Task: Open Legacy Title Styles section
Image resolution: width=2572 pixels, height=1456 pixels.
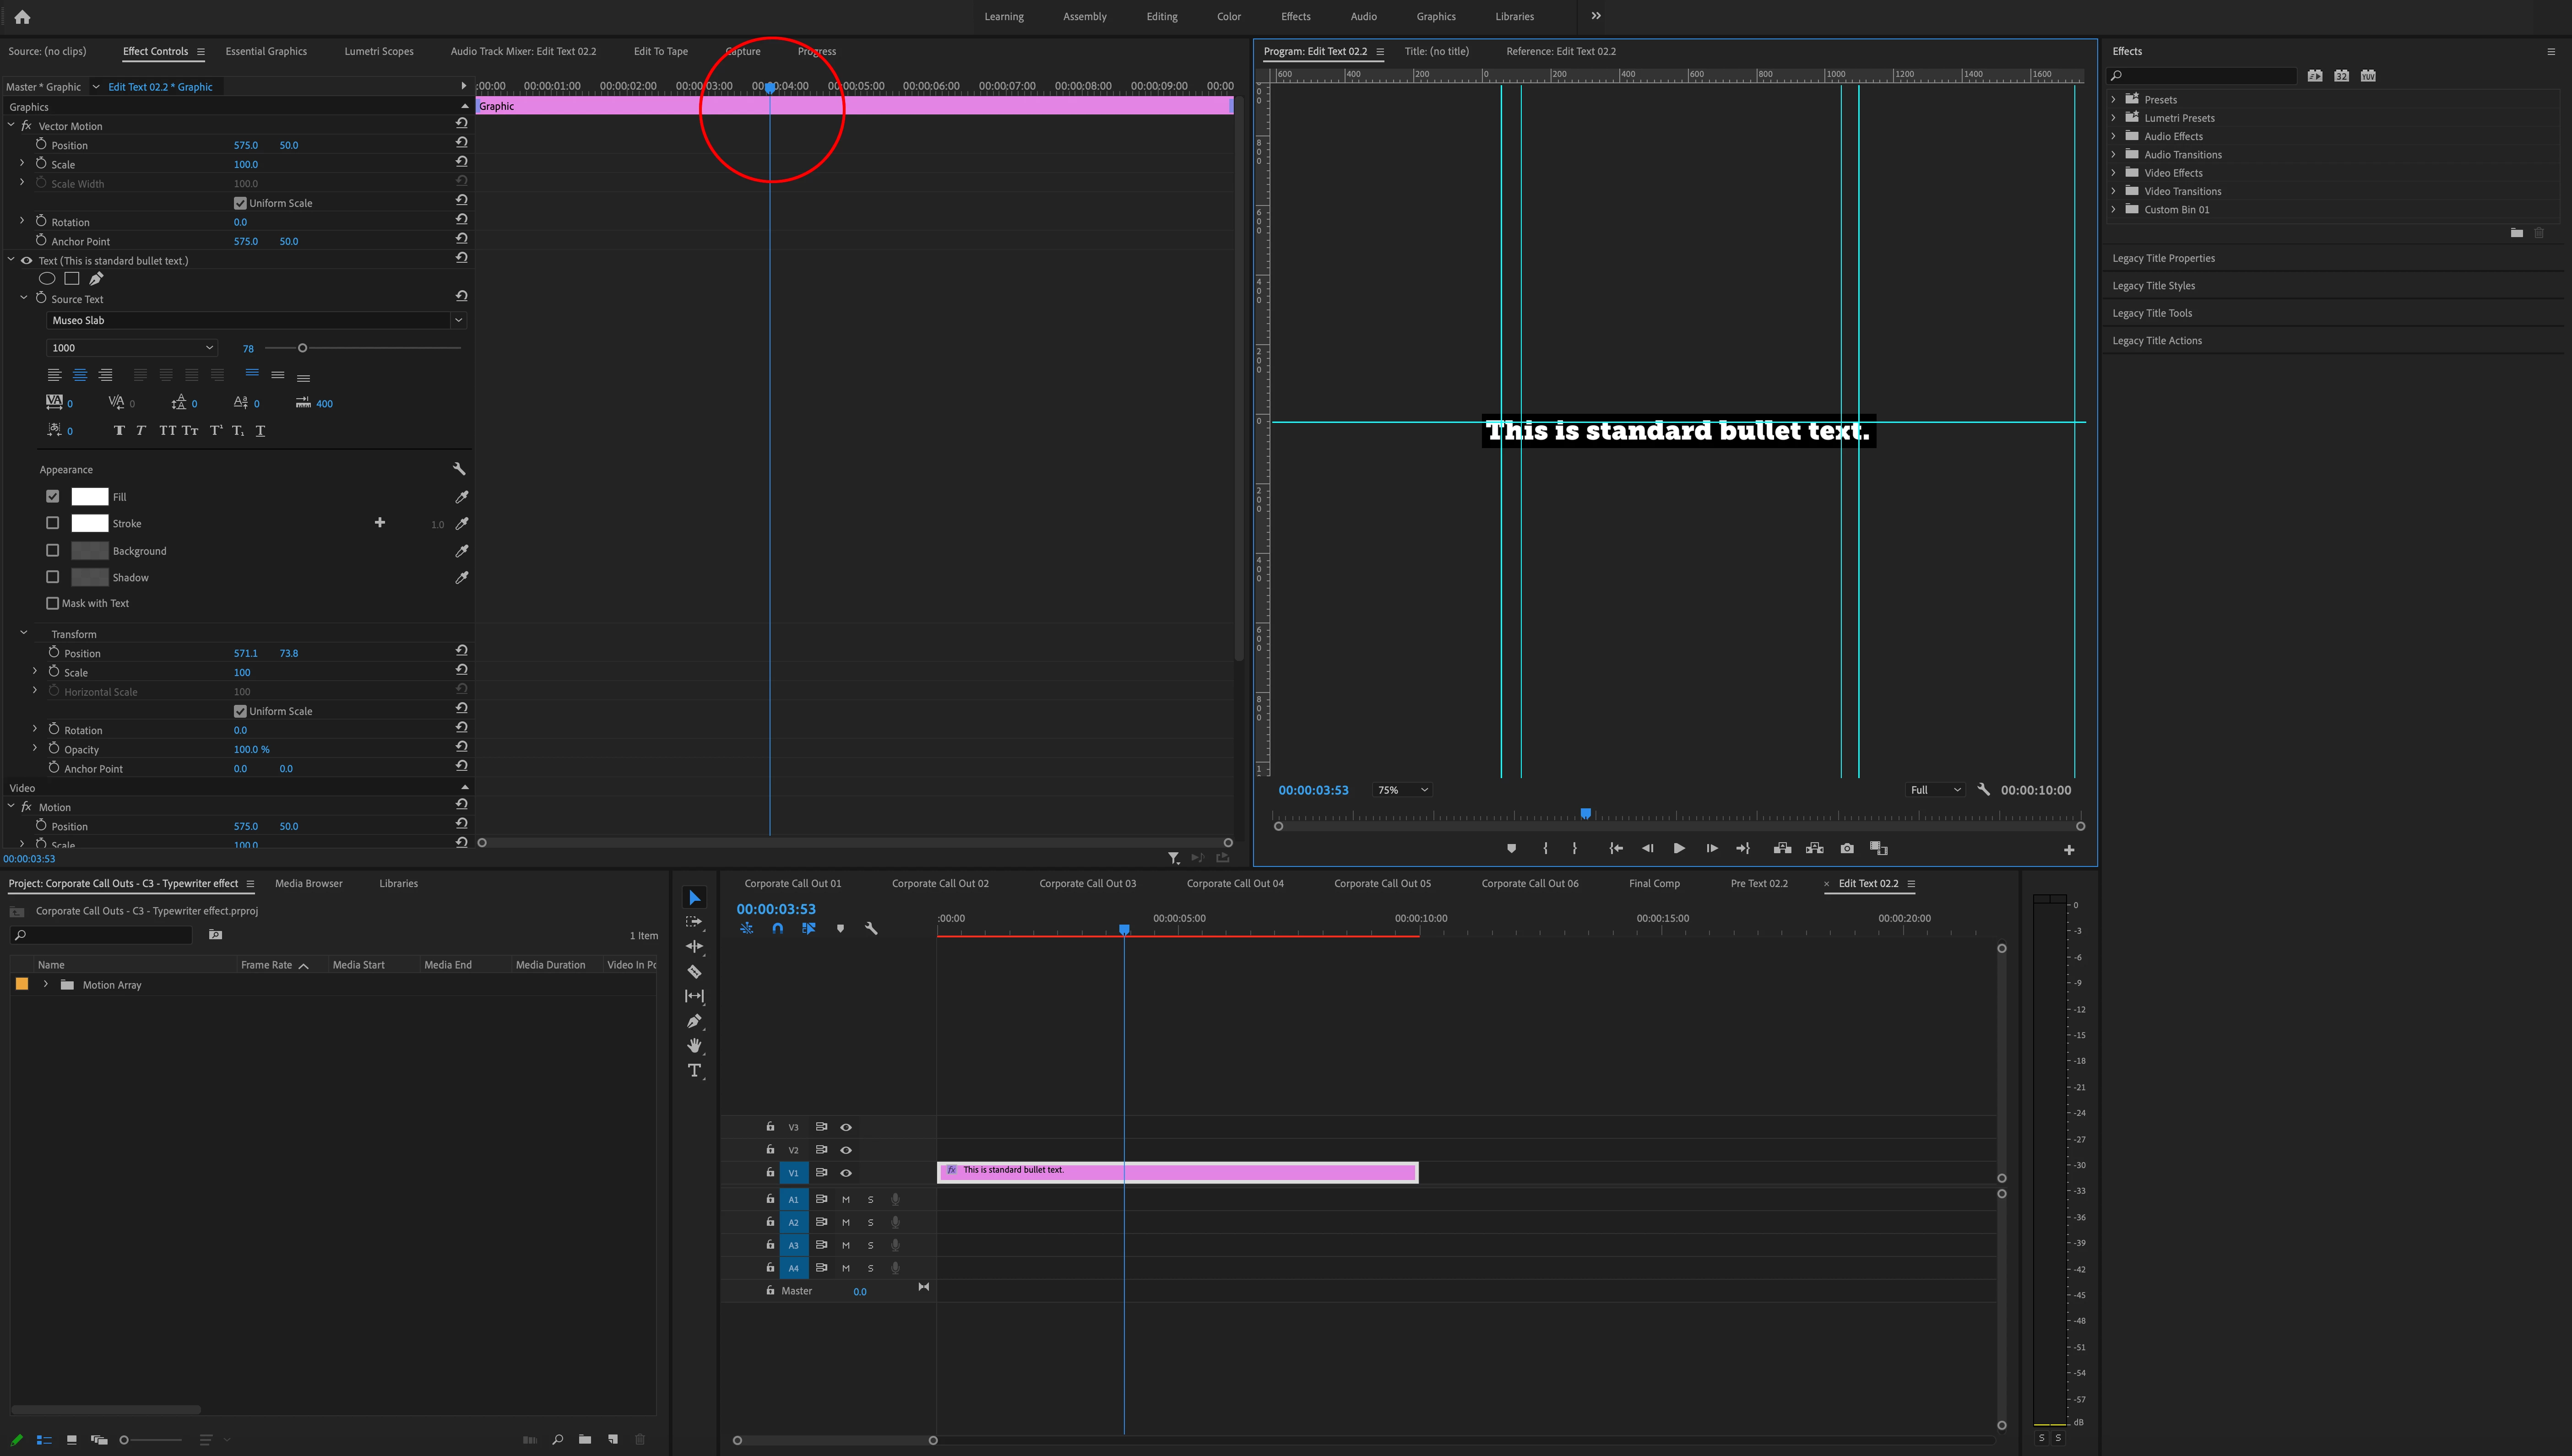Action: click(x=2153, y=286)
